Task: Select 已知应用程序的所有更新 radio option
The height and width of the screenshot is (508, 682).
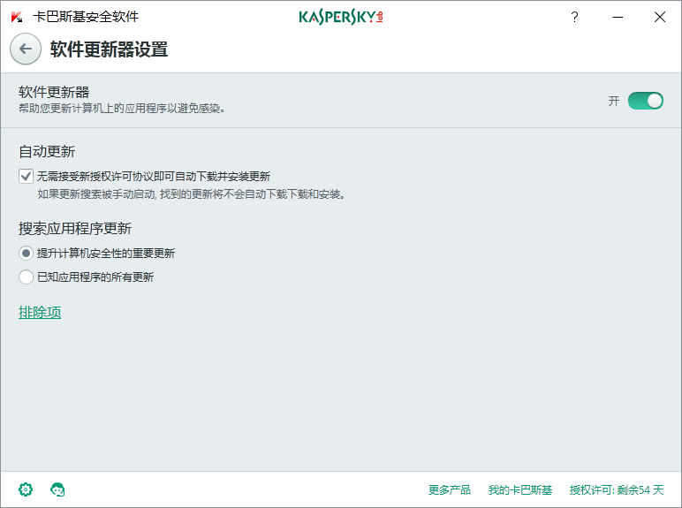Action: 26,277
